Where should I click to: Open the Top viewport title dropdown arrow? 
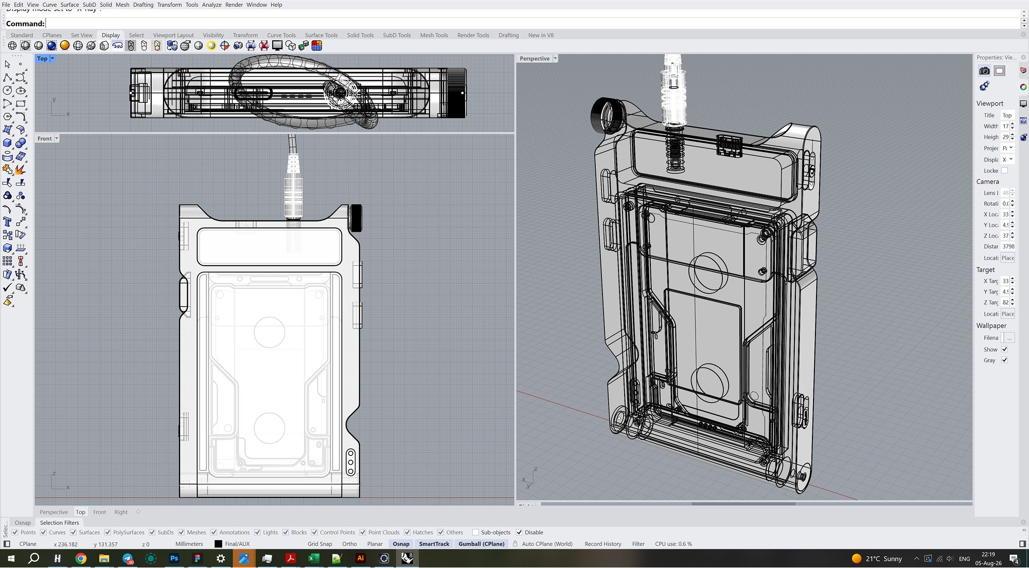52,59
